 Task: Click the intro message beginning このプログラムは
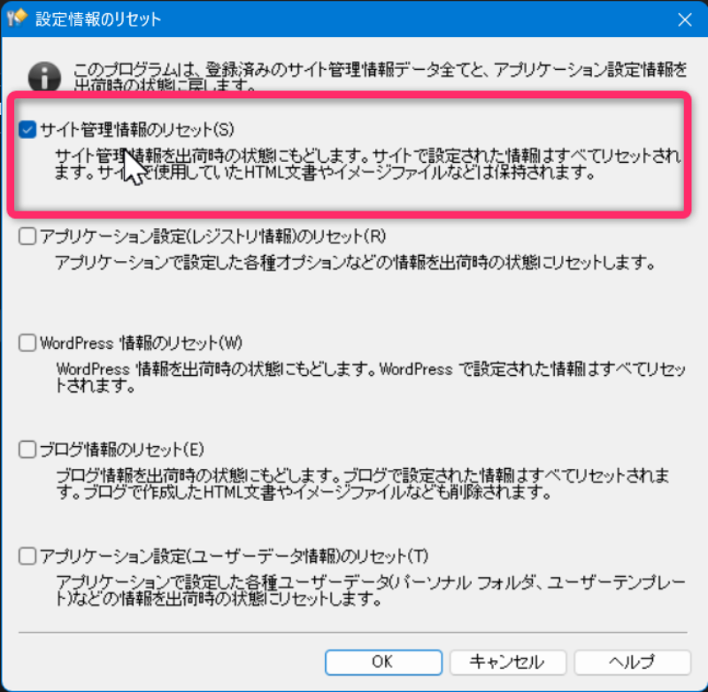380,77
